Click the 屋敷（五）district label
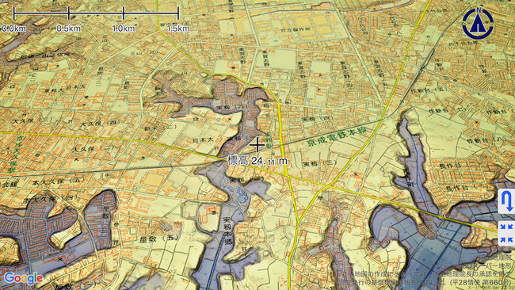The width and height of the screenshot is (515, 290). coord(159,238)
